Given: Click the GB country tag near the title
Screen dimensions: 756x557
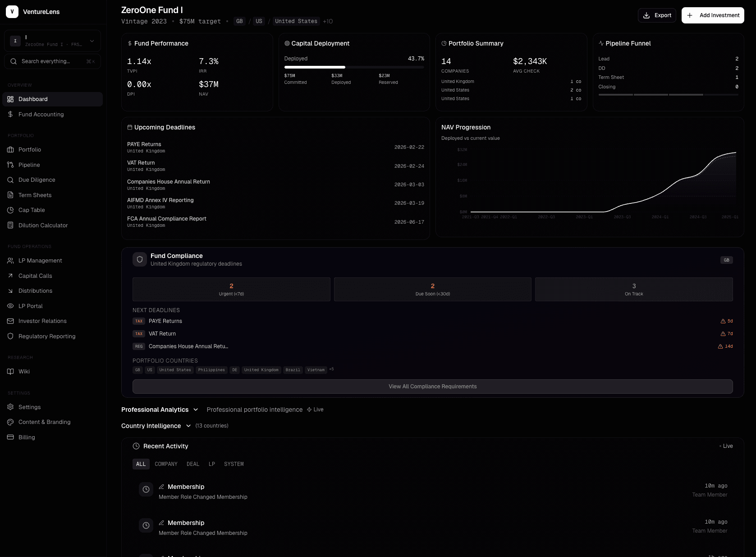Looking at the screenshot, I should (239, 21).
